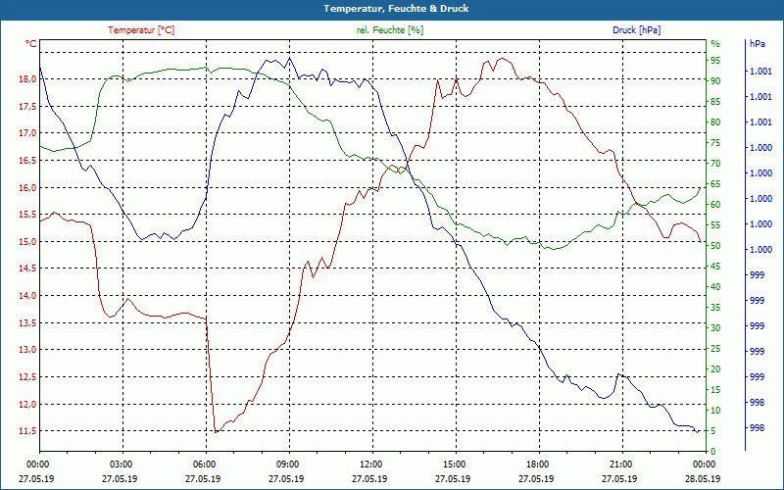The image size is (784, 490).
Task: Click the '12:00' time axis label
Action: click(x=370, y=465)
